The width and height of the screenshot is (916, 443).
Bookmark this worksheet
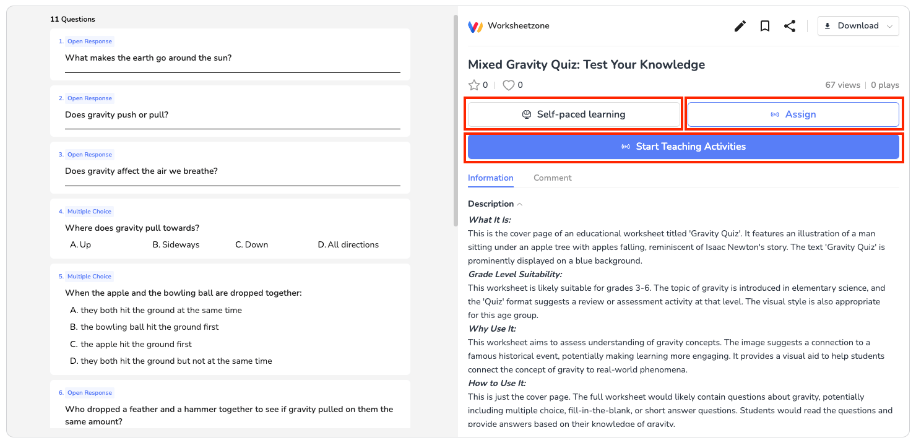[x=764, y=25]
